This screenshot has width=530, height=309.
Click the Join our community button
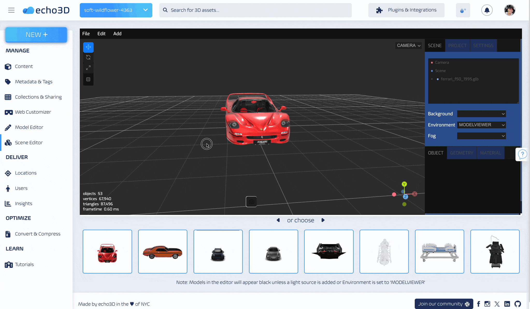coord(443,304)
